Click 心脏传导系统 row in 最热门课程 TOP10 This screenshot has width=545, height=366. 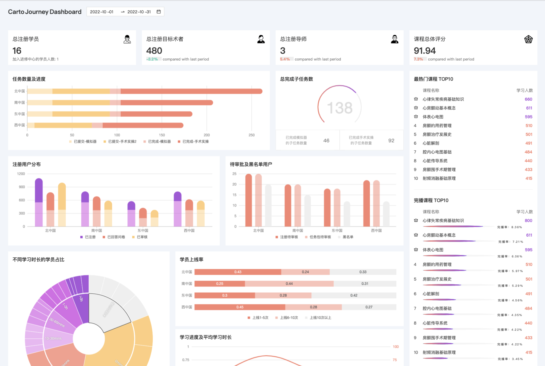click(473, 161)
